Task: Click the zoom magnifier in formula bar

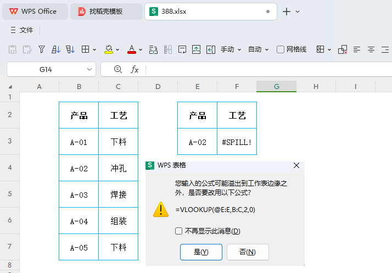Action: click(117, 69)
